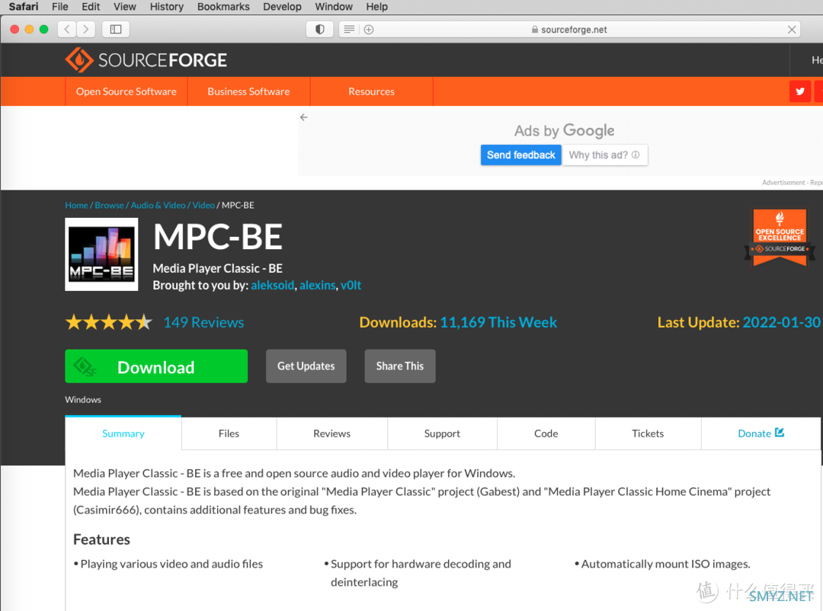This screenshot has height=611, width=823.
Task: Open the File menu
Action: coord(60,7)
